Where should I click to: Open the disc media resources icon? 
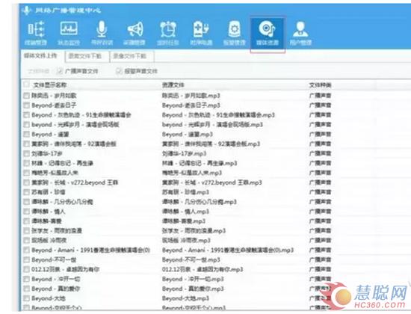(x=268, y=33)
